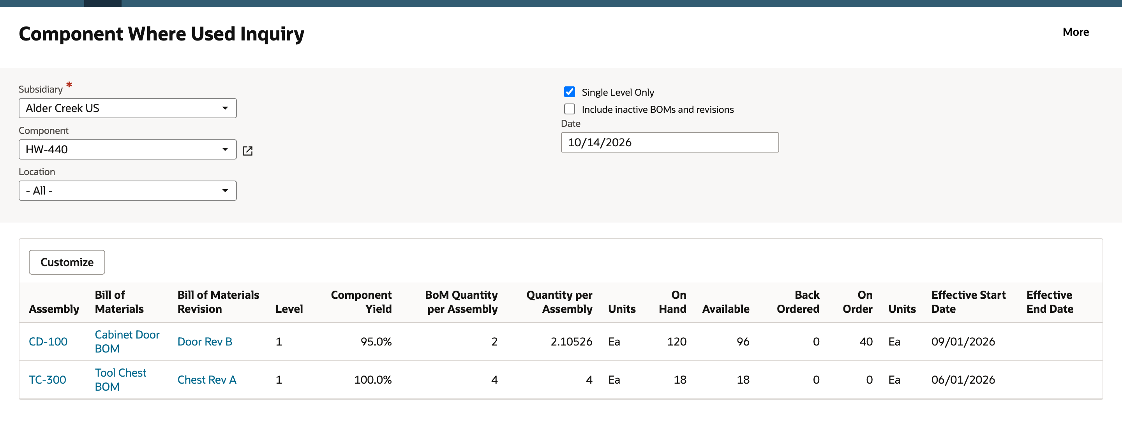Open assembly TC-300 link
Screen dimensions: 1122x428
(x=48, y=379)
